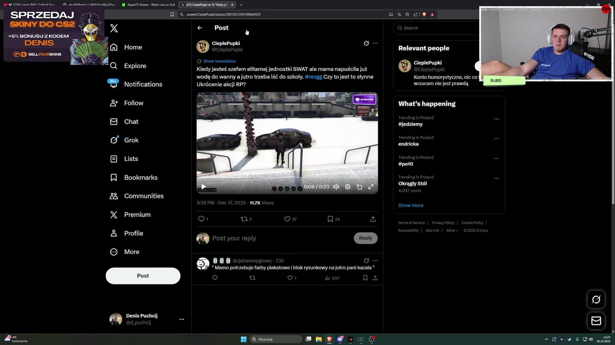View analytics showing 907 views on comment

pos(332,278)
